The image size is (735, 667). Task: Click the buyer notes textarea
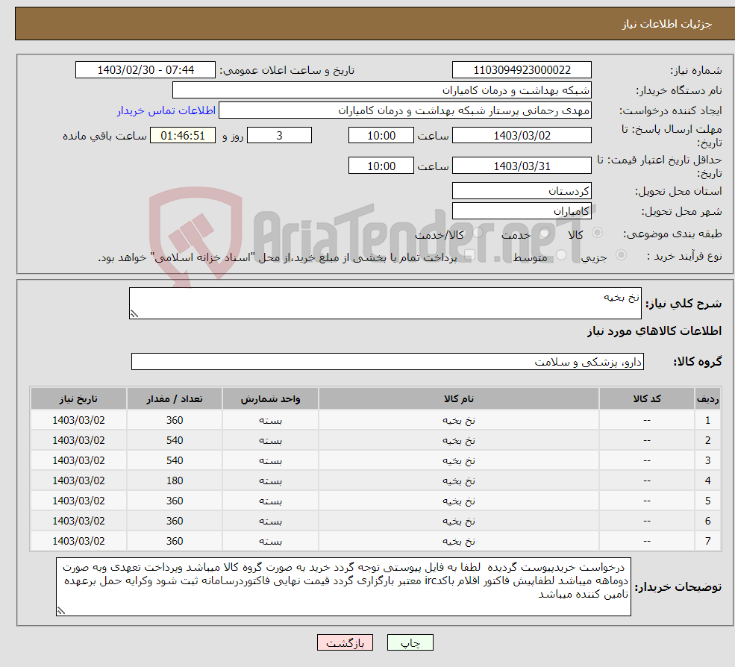(343, 586)
